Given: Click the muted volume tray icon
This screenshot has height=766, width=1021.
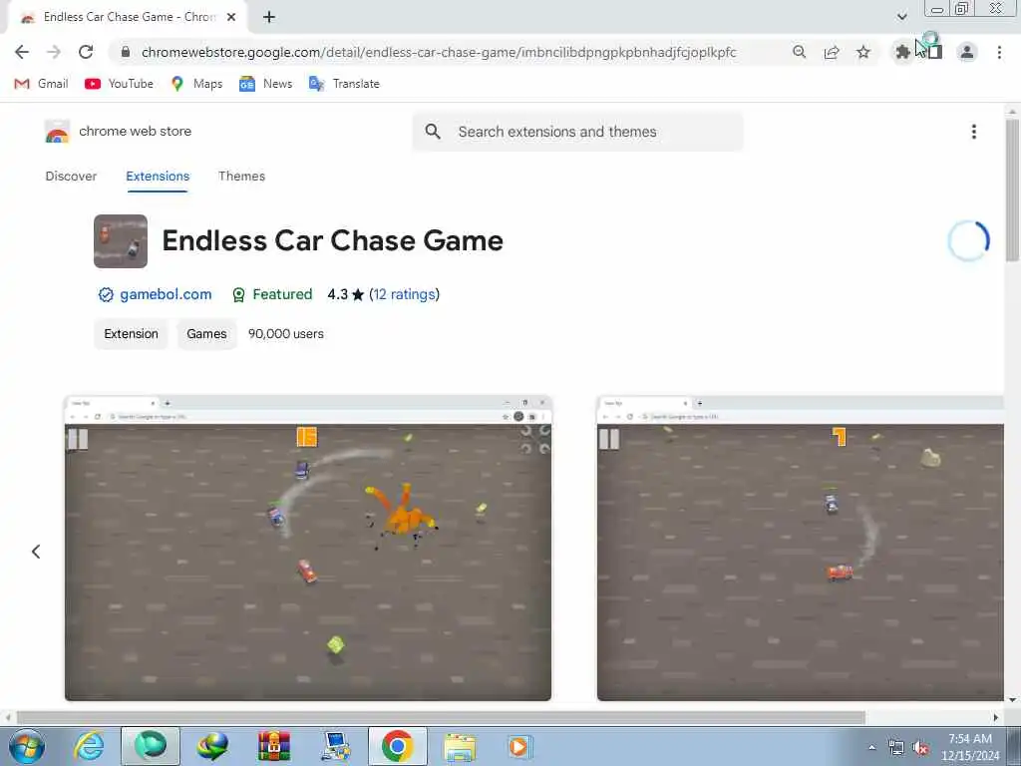Looking at the screenshot, I should click(920, 747).
